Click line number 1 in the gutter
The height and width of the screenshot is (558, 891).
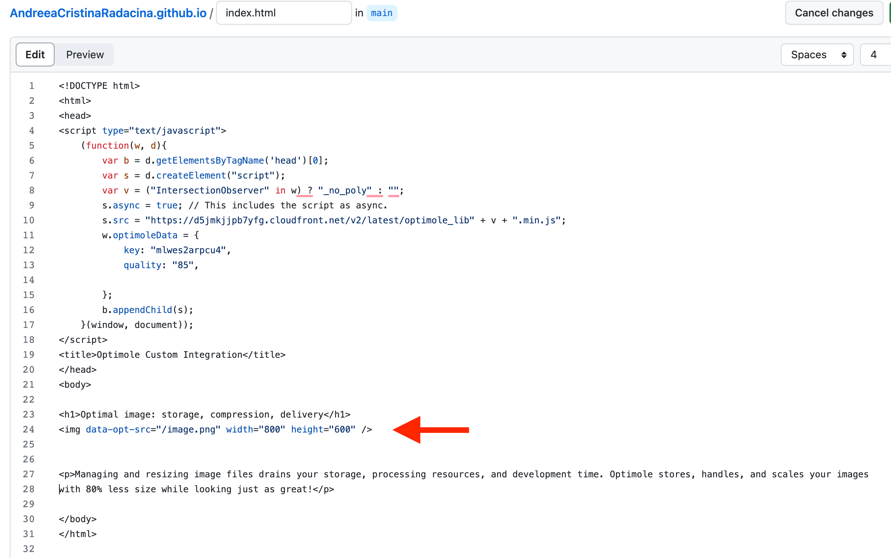[32, 86]
